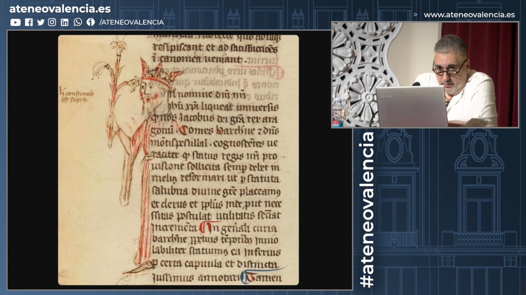This screenshot has width=526, height=295.
Task: Open the WhatsApp icon
Action: 78,22
